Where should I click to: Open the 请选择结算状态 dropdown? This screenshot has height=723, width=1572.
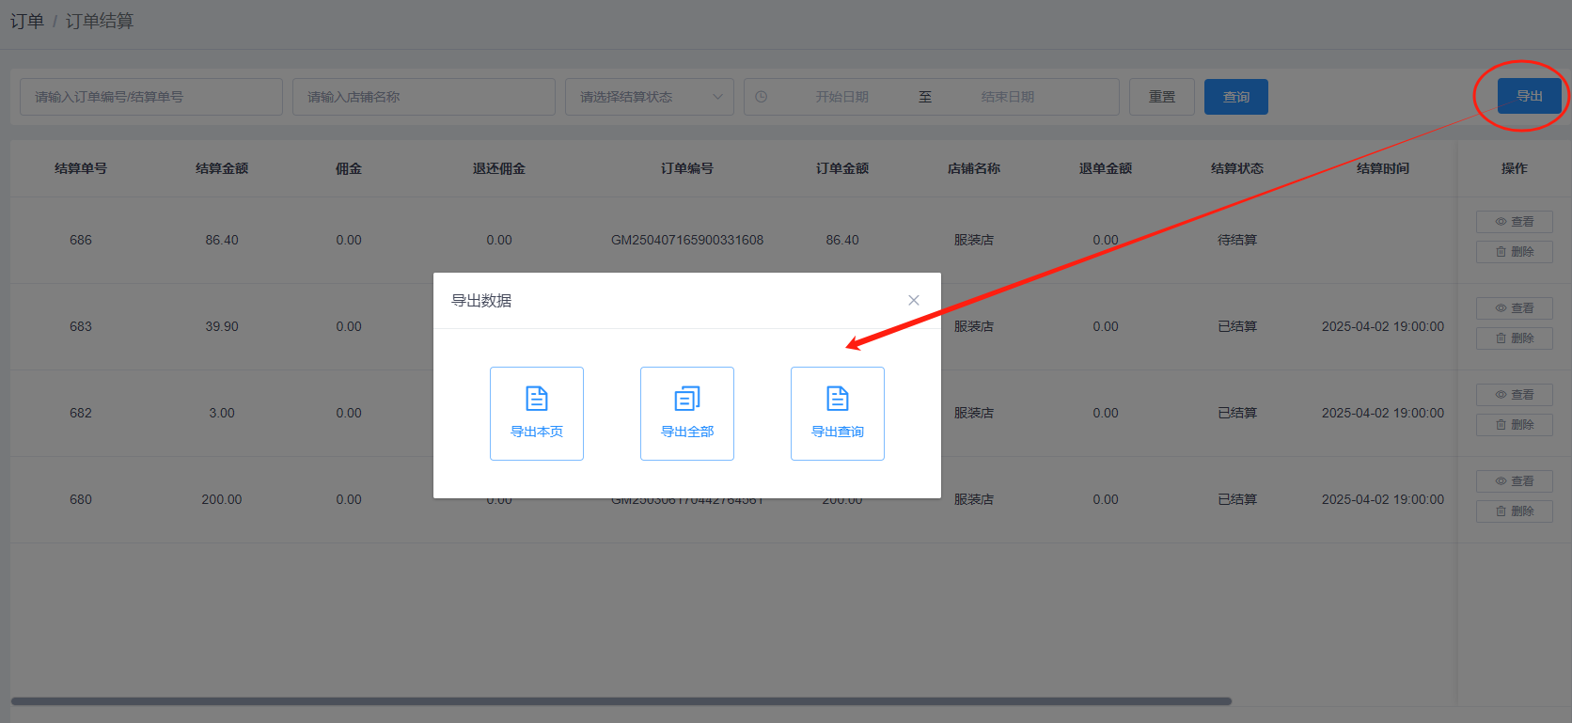click(x=649, y=97)
